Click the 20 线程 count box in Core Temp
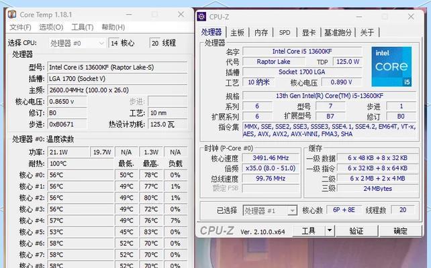Viewport: 431px width, 268px height. 155,43
